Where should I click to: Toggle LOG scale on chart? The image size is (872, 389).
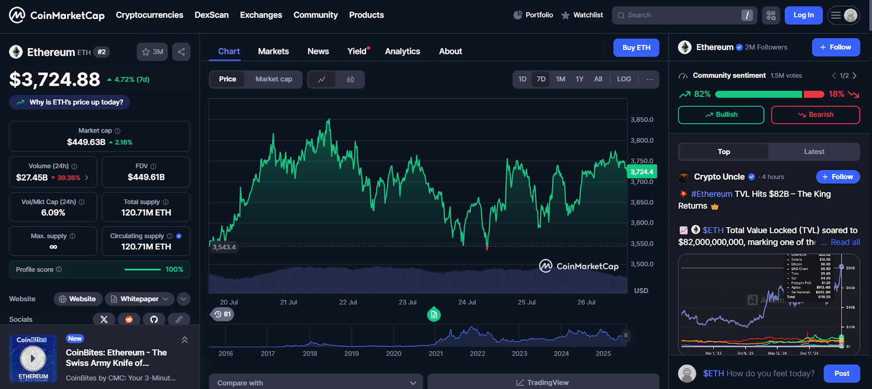point(624,80)
